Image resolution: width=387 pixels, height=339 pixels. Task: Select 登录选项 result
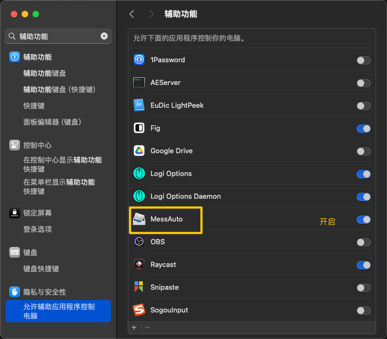pyautogui.click(x=37, y=229)
